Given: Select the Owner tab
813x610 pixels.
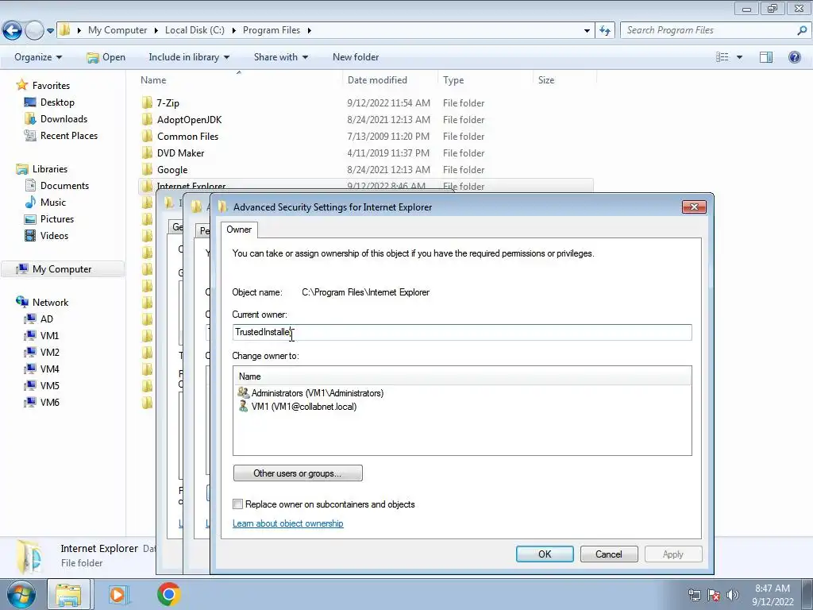Looking at the screenshot, I should pyautogui.click(x=239, y=230).
